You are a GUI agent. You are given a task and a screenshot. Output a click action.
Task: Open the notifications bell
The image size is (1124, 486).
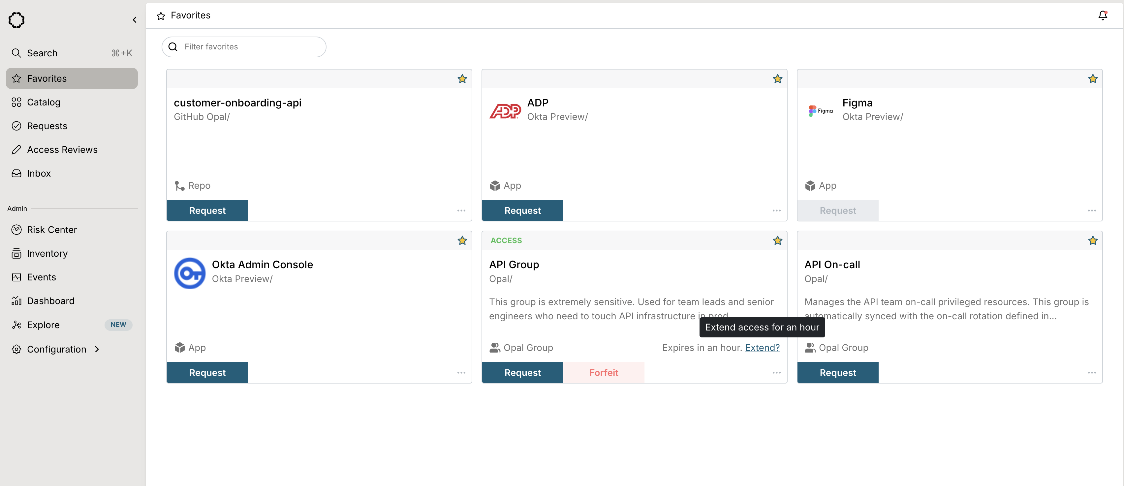[x=1102, y=16]
